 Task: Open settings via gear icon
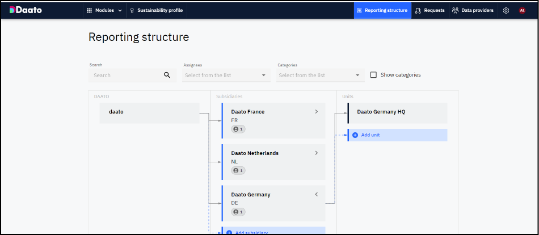[506, 10]
